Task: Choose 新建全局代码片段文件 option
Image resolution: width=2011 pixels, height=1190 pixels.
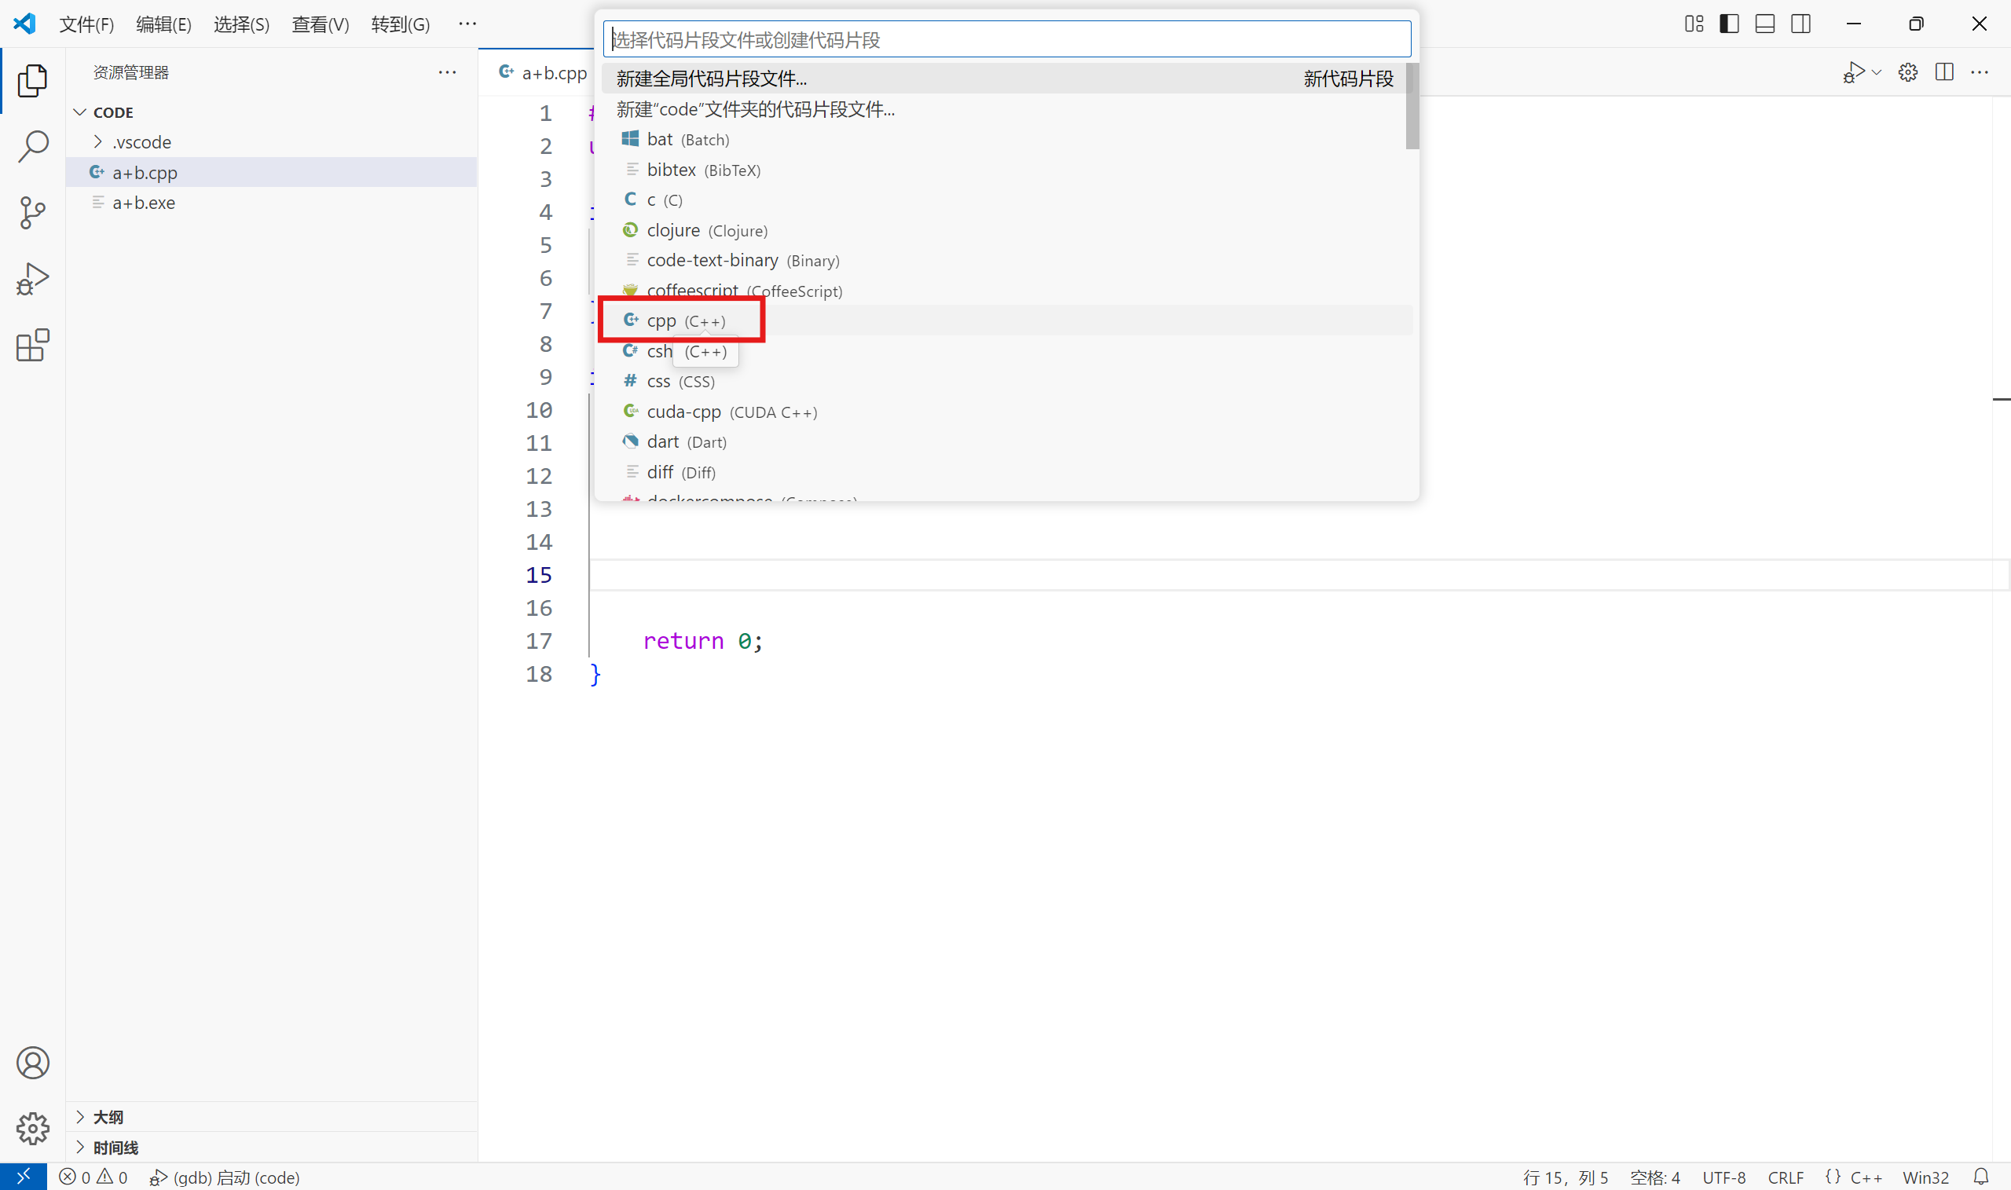Action: 711,79
